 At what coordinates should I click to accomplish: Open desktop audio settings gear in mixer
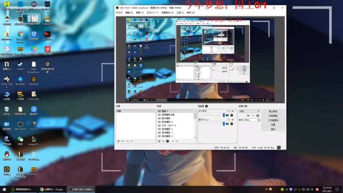pyautogui.click(x=232, y=115)
